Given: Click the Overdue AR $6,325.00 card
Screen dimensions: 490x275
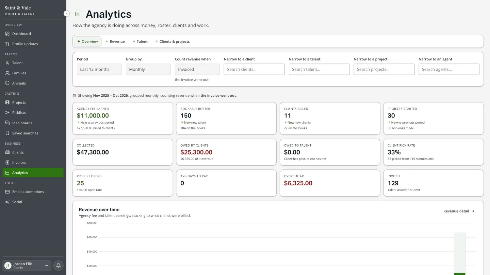Looking at the screenshot, I should (330, 183).
